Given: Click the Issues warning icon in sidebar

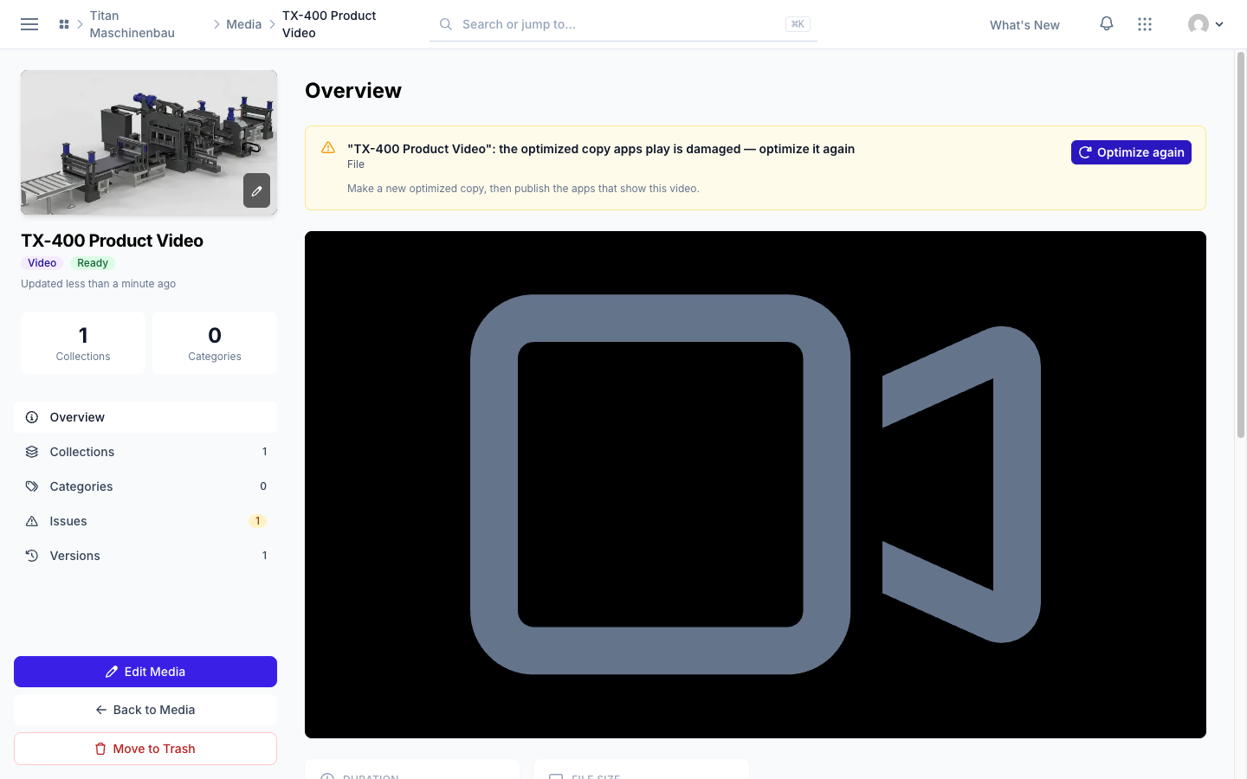Looking at the screenshot, I should point(32,521).
